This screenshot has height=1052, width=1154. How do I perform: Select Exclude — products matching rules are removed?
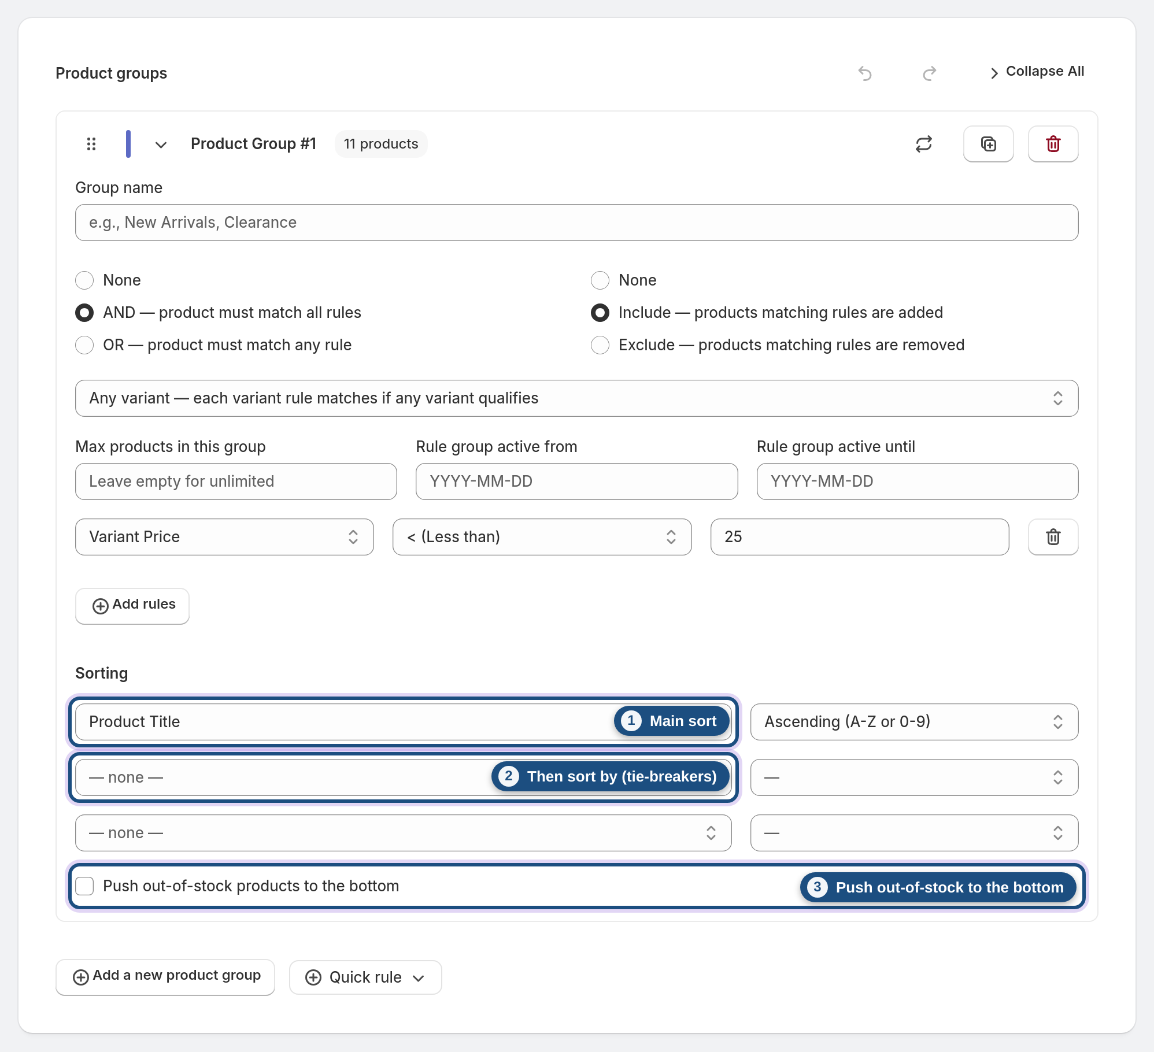600,345
